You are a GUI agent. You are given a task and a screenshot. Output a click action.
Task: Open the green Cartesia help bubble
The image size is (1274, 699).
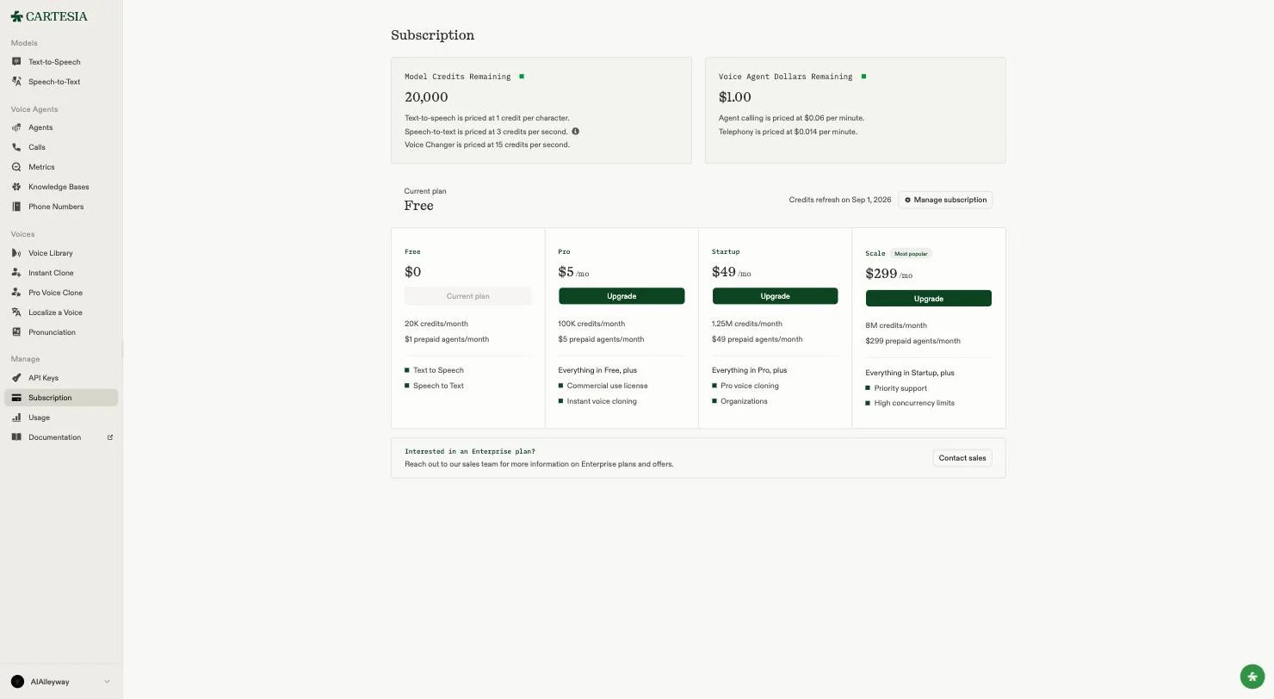tap(1252, 677)
